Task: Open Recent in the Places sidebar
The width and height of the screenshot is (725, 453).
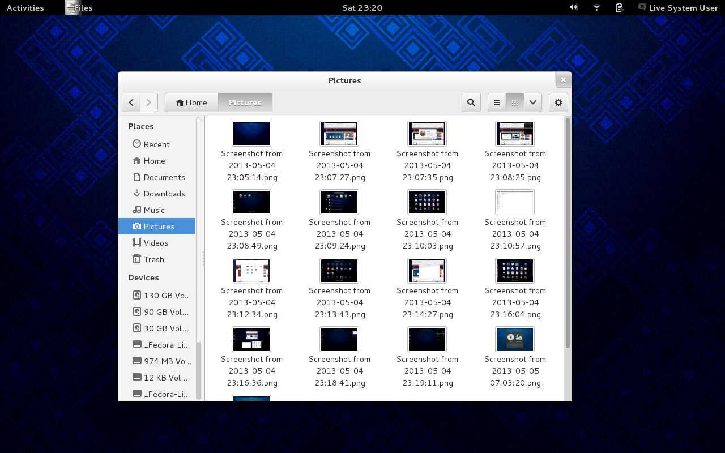Action: [x=156, y=144]
